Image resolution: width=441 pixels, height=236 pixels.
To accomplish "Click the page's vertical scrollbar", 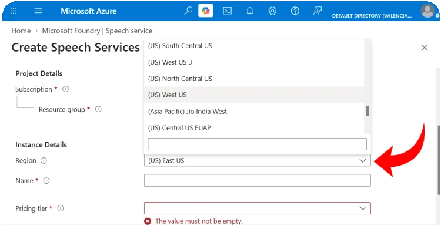I will click(x=439, y=160).
